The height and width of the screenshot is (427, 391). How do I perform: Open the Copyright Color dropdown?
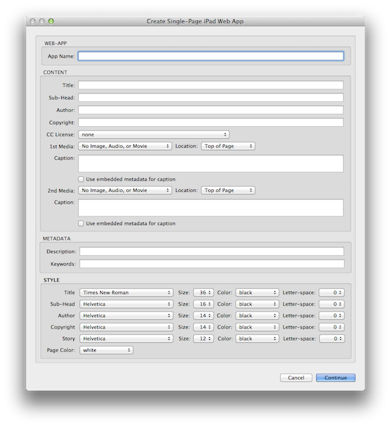[258, 327]
